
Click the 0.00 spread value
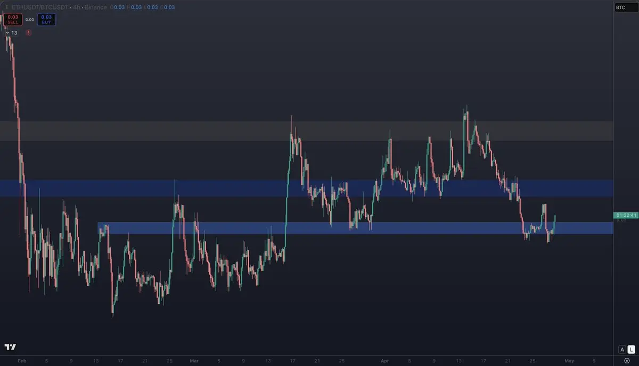(x=29, y=20)
